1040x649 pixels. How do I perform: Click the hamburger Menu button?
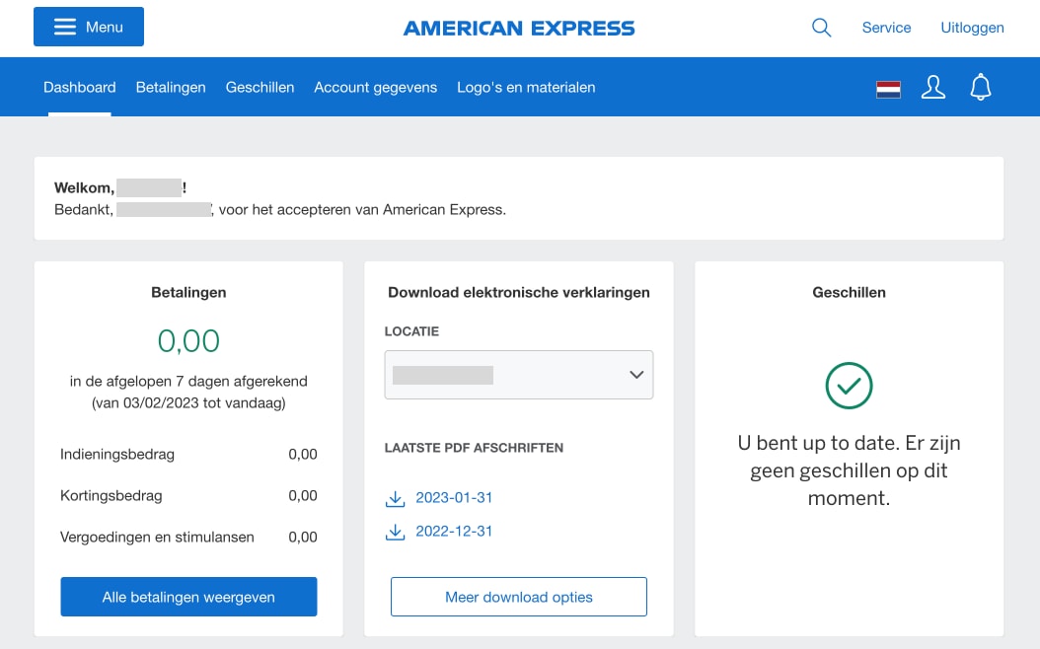[x=89, y=27]
